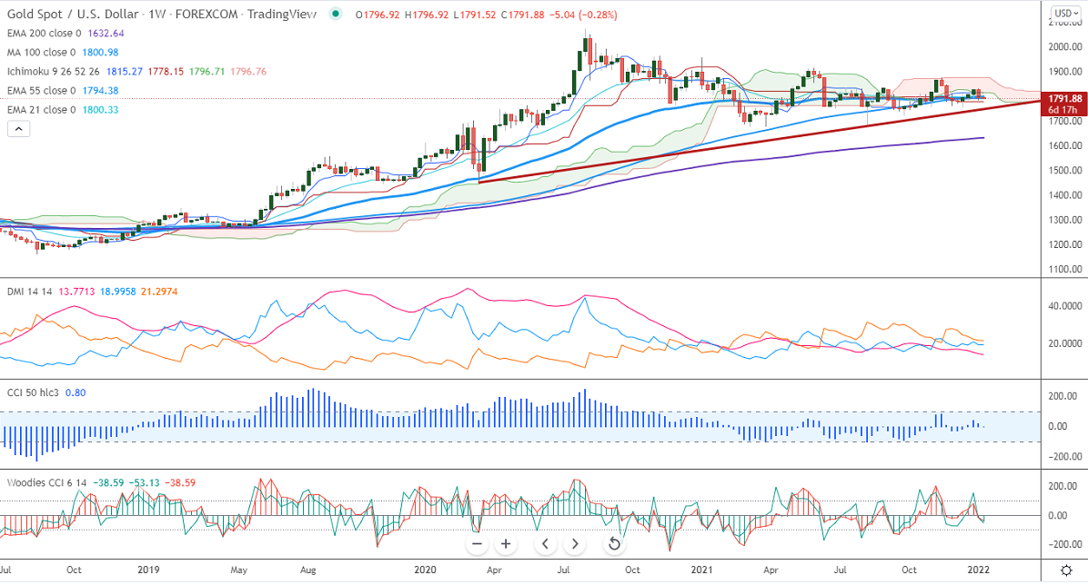Click the 1500.00 price axis label
This screenshot has height=585, width=1088.
[1065, 171]
